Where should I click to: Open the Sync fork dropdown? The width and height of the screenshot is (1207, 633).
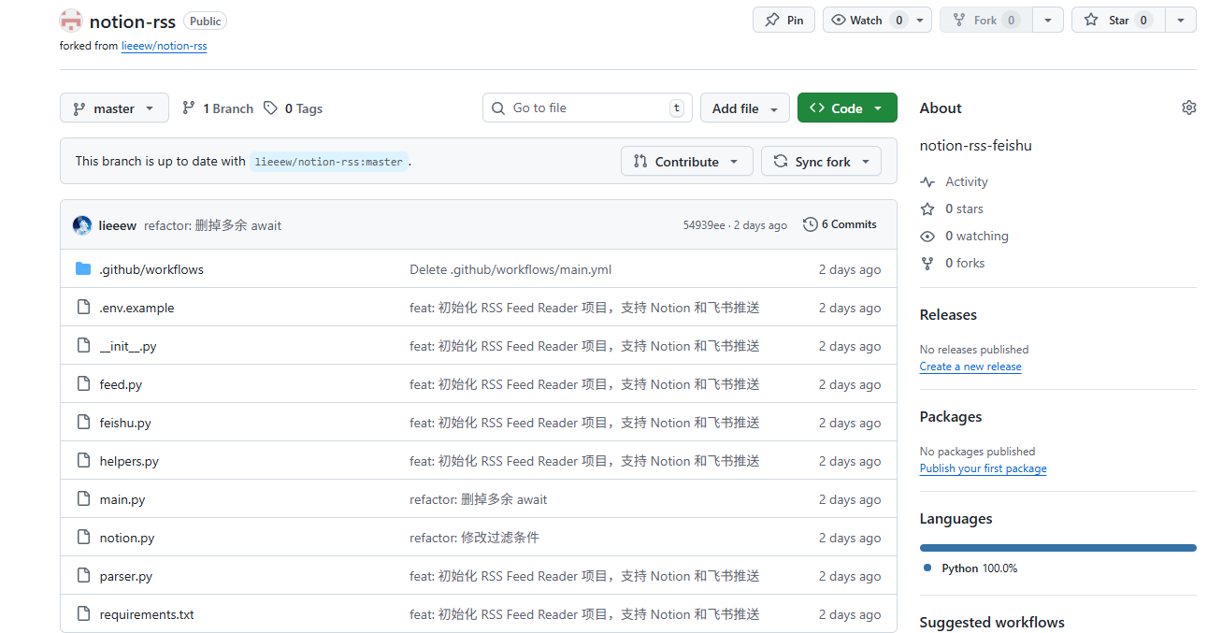click(x=821, y=162)
